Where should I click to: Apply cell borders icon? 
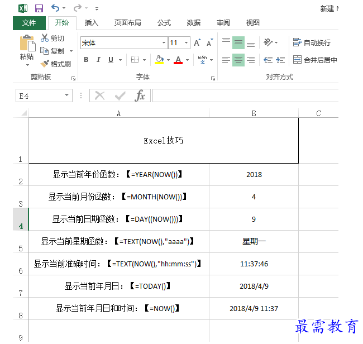tap(135, 60)
